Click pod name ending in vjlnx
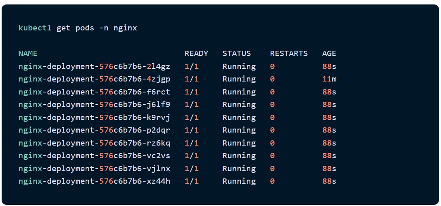 coord(94,168)
